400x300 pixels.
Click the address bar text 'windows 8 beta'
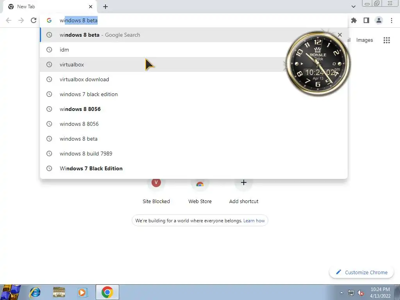(79, 20)
